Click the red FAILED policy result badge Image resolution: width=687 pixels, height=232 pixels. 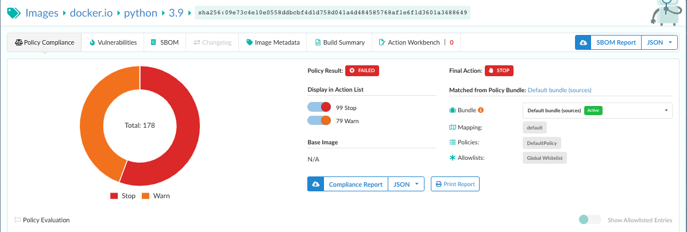(362, 70)
